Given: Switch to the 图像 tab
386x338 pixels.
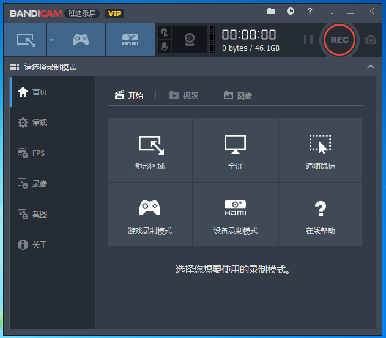Looking at the screenshot, I should 238,95.
